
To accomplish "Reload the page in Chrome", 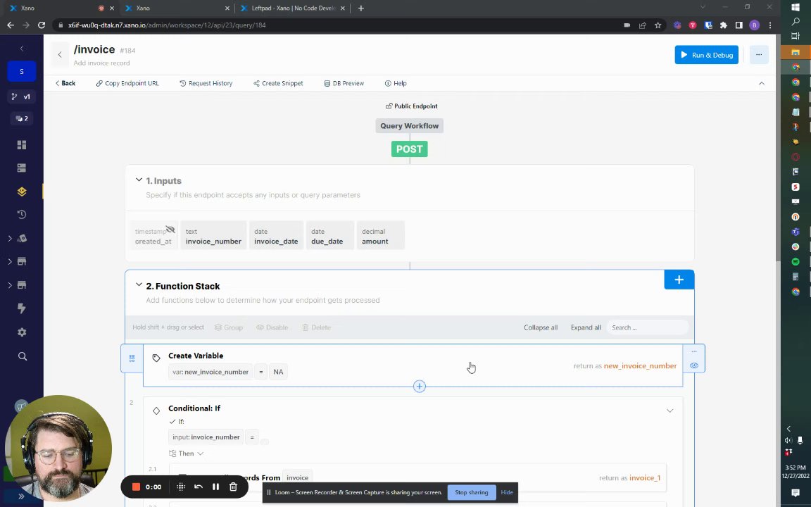I will pyautogui.click(x=42, y=25).
